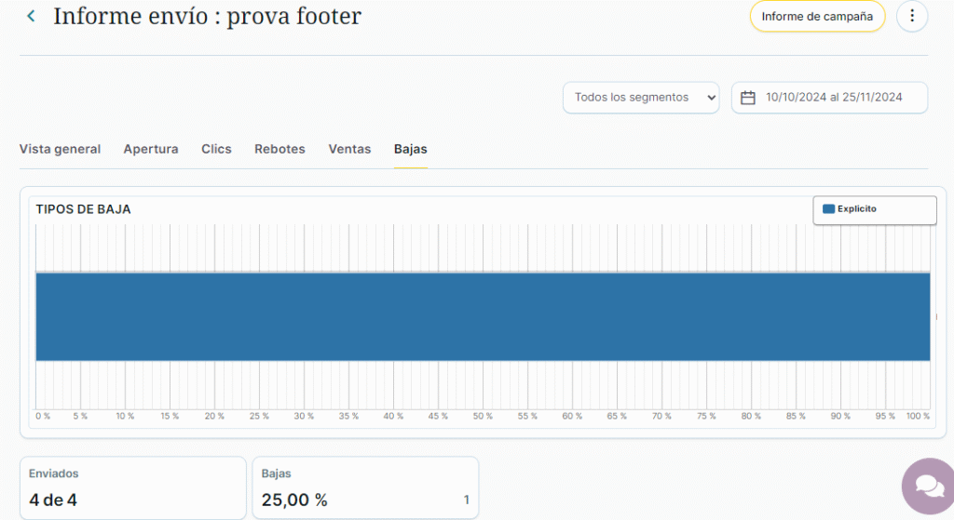
Task: Expand the Todos los segmentos dropdown
Action: [x=641, y=98]
